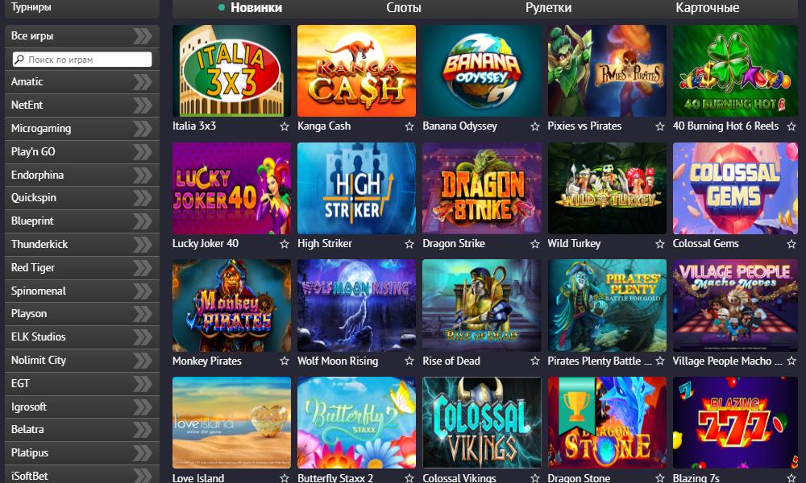Viewport: 806px width, 483px height.
Task: Click the chevron arrow beside Red Tiger
Action: coord(143,267)
